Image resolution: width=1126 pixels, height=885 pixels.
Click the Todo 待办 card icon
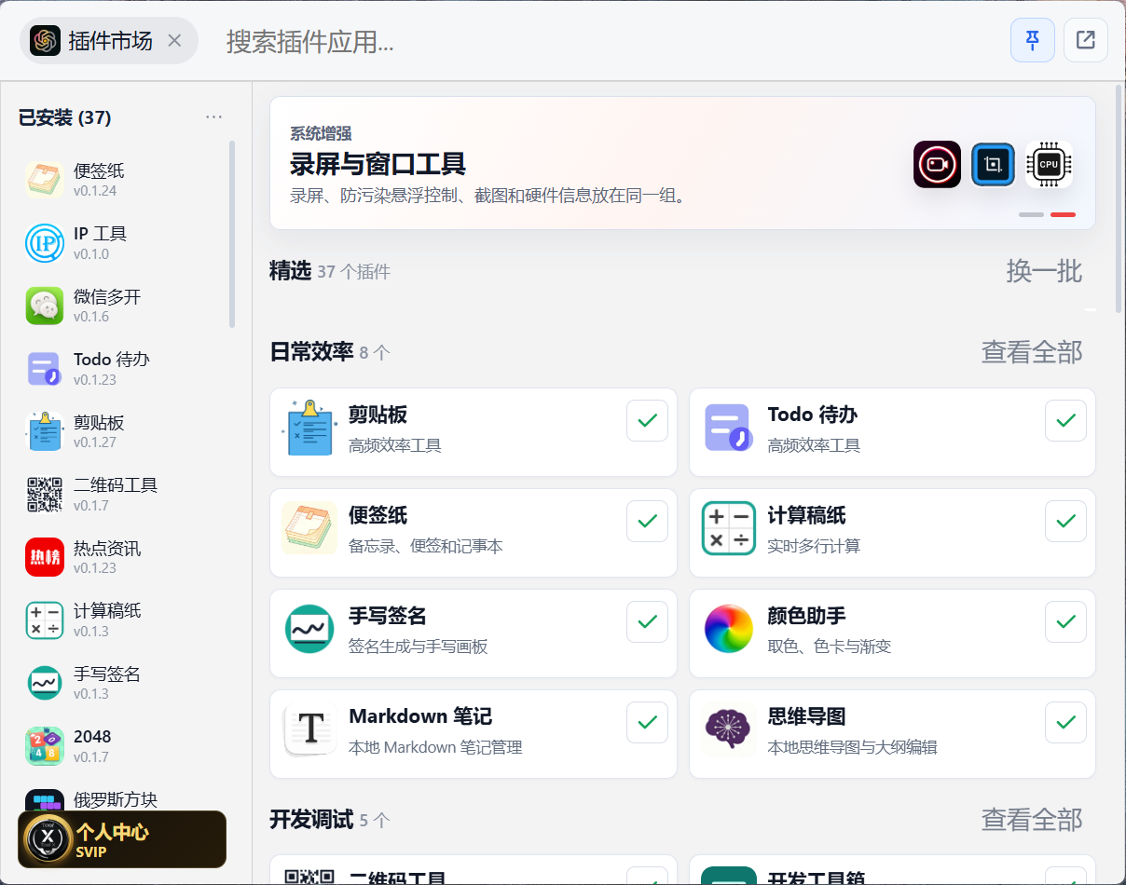tap(728, 428)
